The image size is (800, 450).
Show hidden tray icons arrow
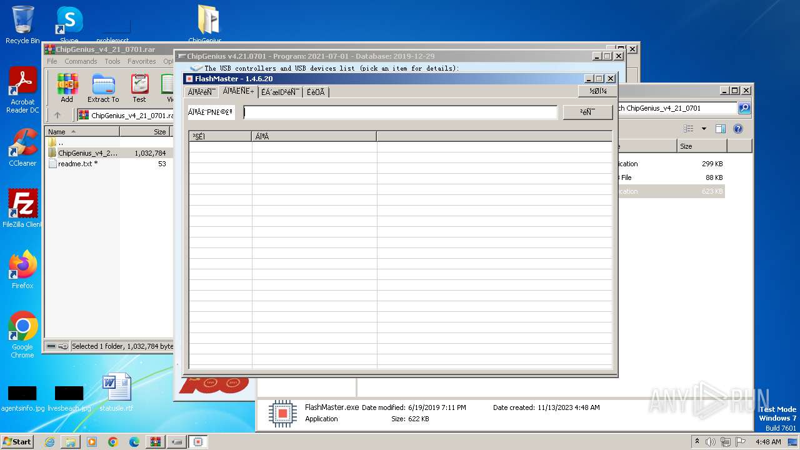coord(697,441)
